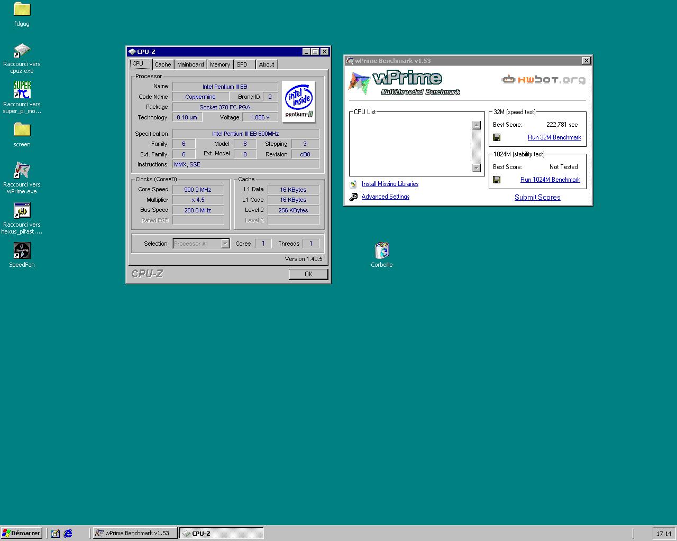Click the 17:14 system clock
The height and width of the screenshot is (541, 677).
pyautogui.click(x=664, y=534)
